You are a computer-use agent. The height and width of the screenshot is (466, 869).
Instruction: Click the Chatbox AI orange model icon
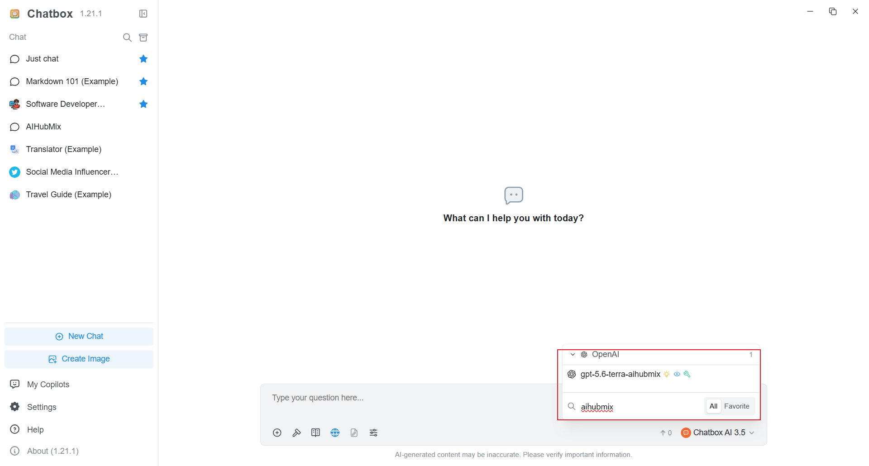pos(686,433)
